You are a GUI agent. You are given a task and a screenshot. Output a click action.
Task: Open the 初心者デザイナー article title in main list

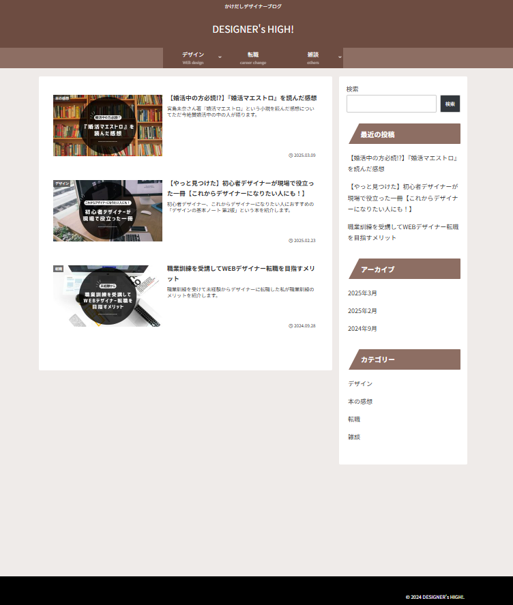[x=241, y=188]
